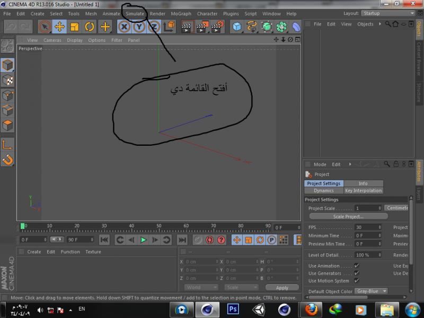Open the Simulate menu

pyautogui.click(x=135, y=14)
